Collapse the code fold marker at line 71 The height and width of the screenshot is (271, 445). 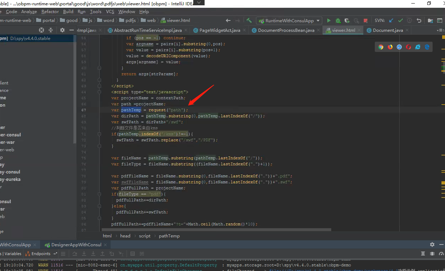[100, 134]
